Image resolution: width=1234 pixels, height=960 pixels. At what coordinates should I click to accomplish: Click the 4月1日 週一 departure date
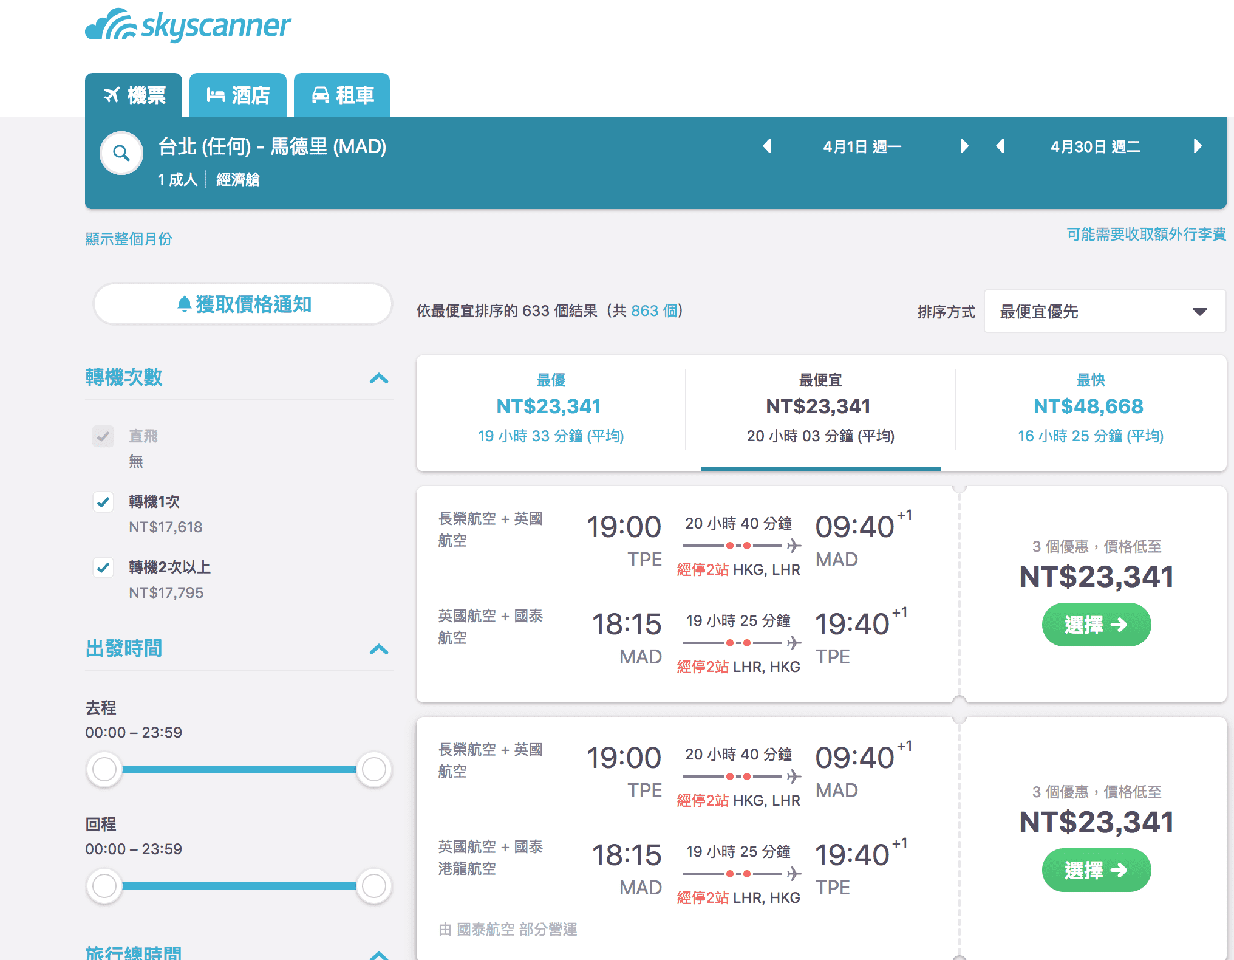(x=862, y=146)
